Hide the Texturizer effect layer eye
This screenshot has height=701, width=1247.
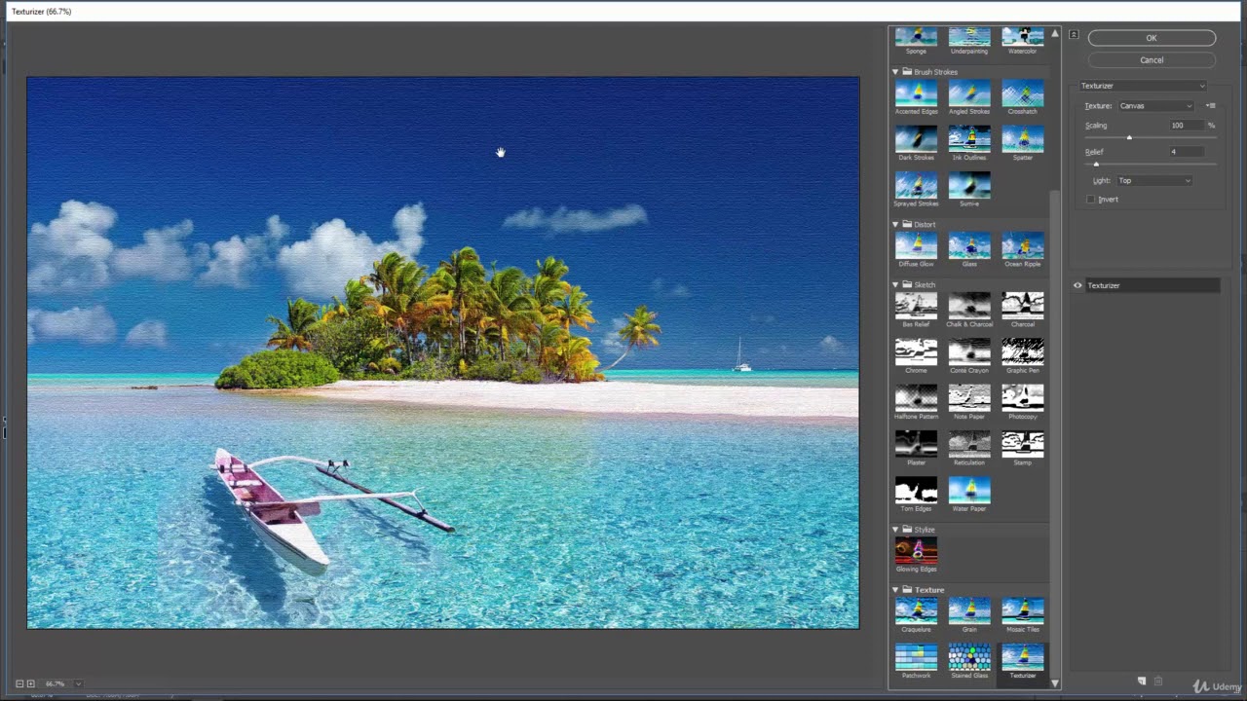point(1077,286)
